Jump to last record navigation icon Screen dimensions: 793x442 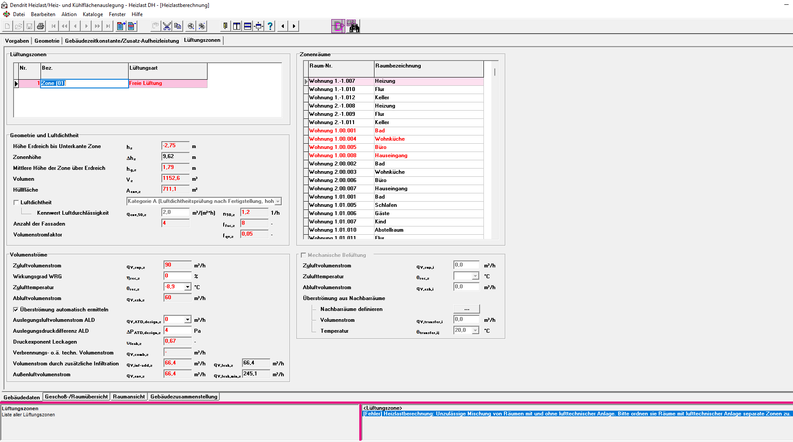point(108,26)
